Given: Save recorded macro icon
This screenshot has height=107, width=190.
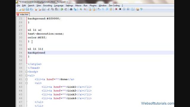Looking at the screenshot, I should [132, 9].
